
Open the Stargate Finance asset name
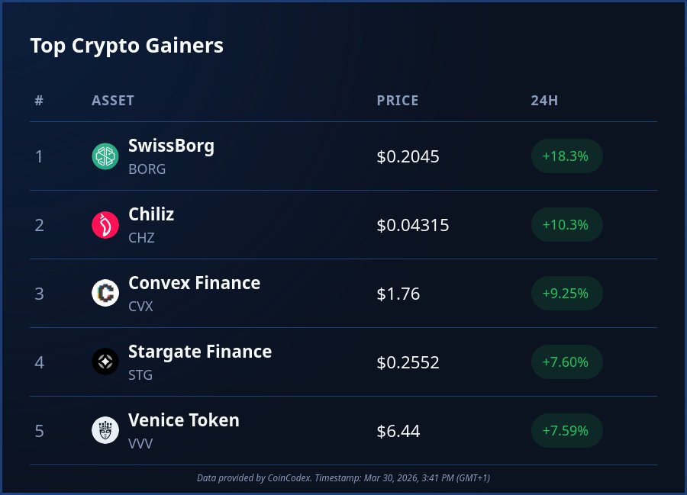coord(200,352)
